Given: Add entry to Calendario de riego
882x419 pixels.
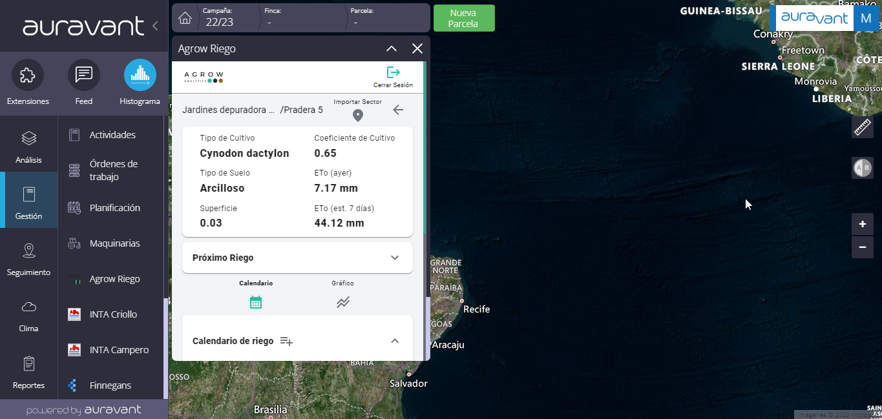Looking at the screenshot, I should (x=286, y=341).
